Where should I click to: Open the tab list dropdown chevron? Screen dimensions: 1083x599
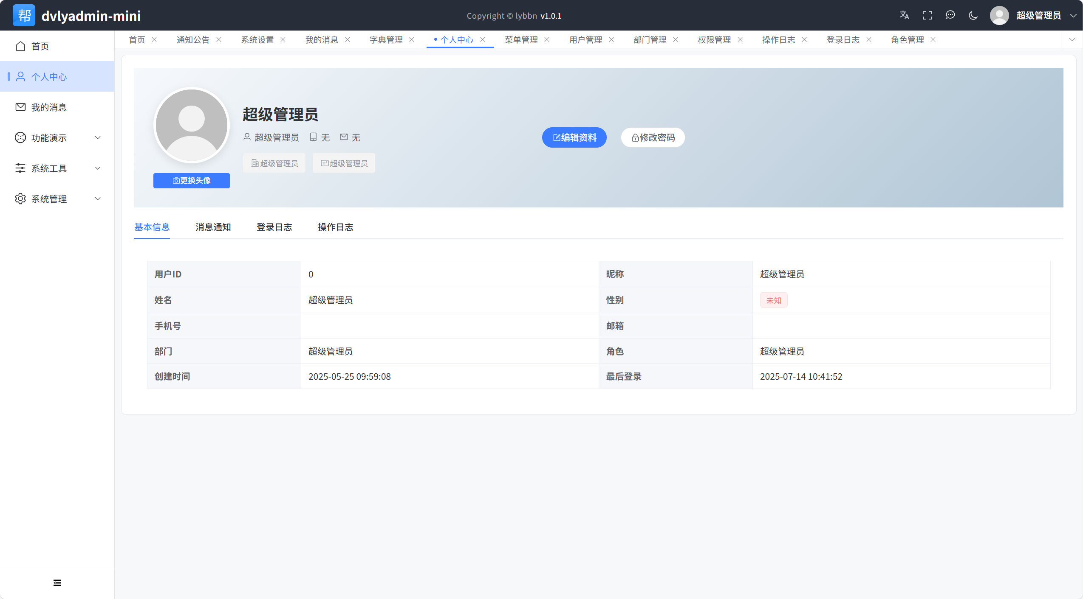pyautogui.click(x=1072, y=39)
